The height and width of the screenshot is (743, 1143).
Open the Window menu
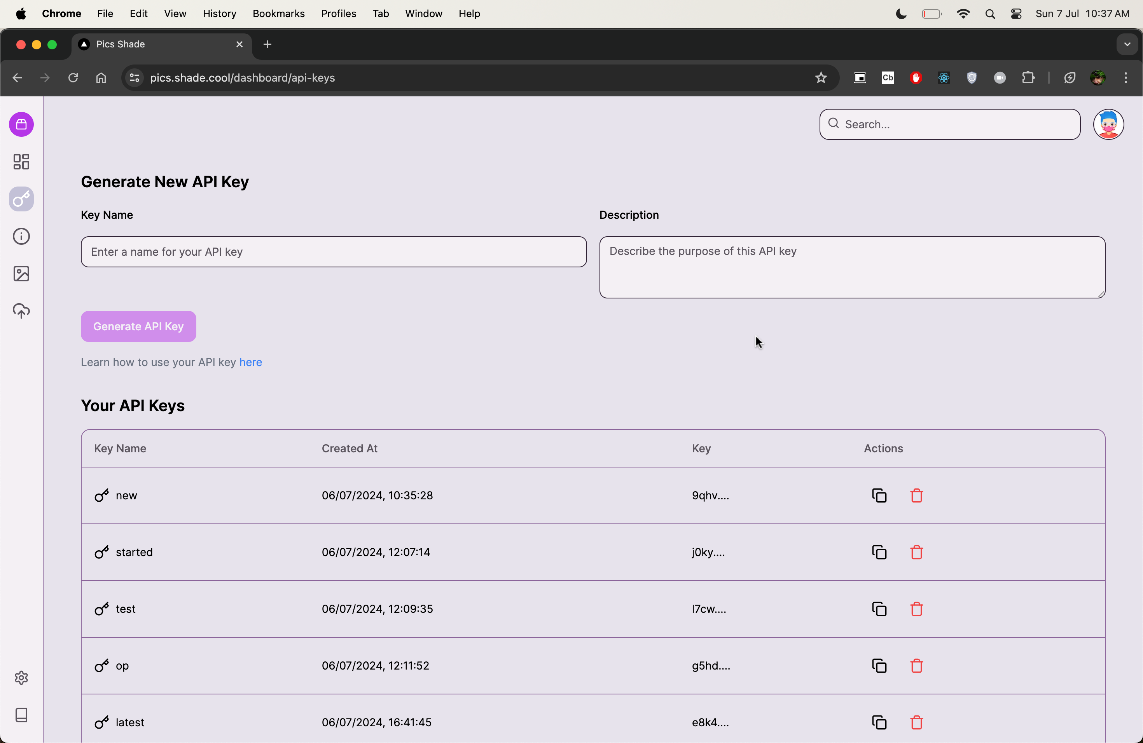pyautogui.click(x=424, y=14)
